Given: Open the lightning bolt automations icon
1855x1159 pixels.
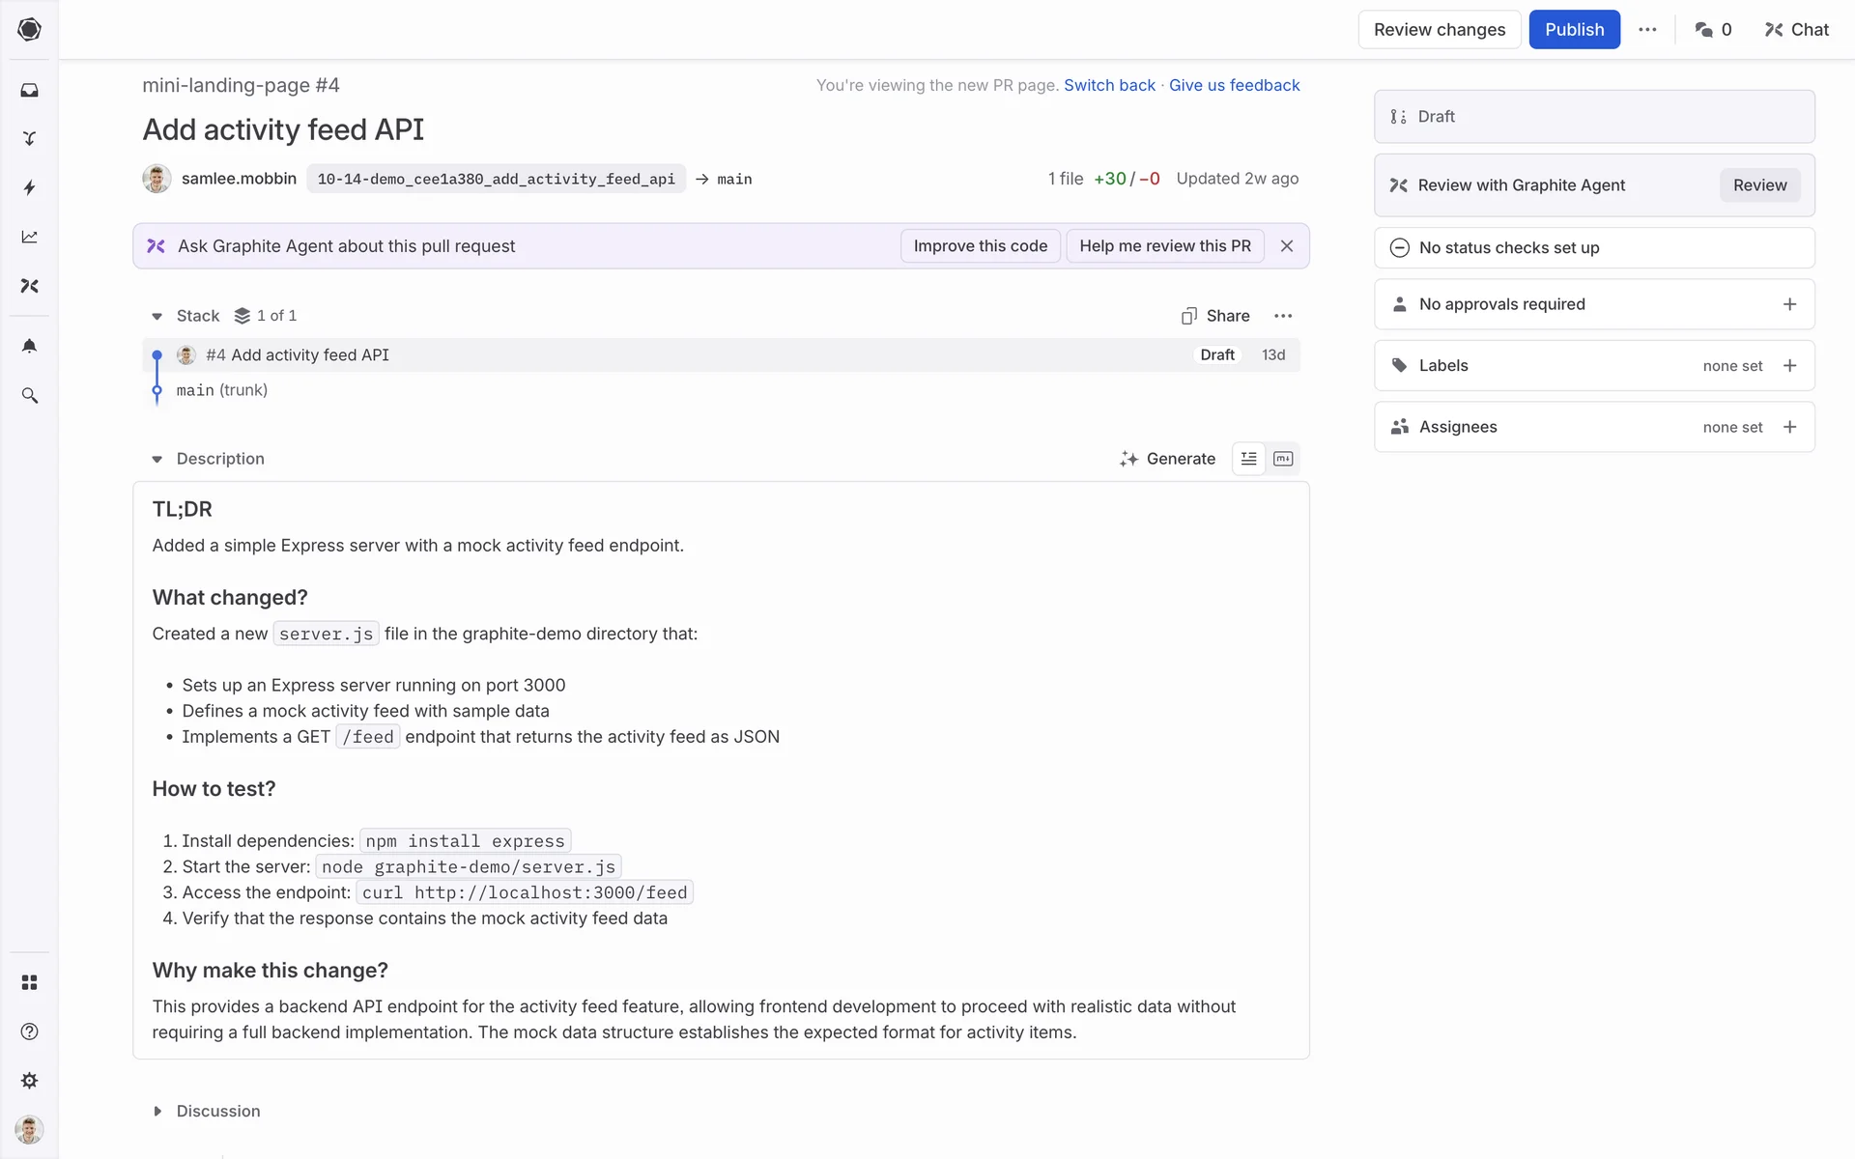Looking at the screenshot, I should [29, 187].
